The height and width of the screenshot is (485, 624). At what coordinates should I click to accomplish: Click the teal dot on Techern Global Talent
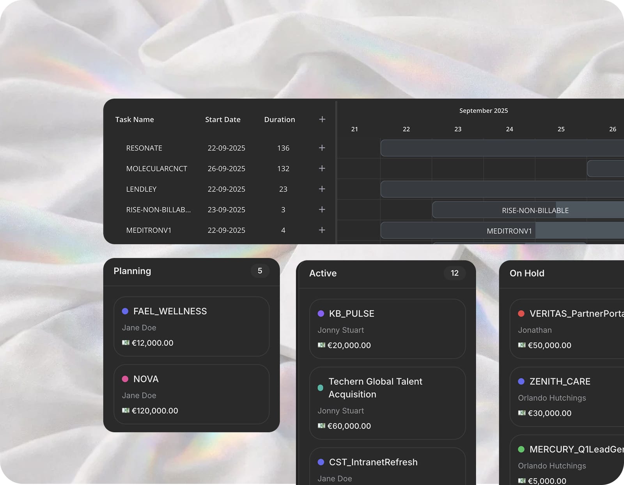click(x=320, y=388)
